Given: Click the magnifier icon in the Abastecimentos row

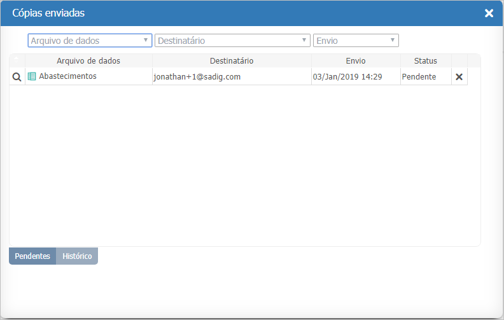Looking at the screenshot, I should pos(17,76).
